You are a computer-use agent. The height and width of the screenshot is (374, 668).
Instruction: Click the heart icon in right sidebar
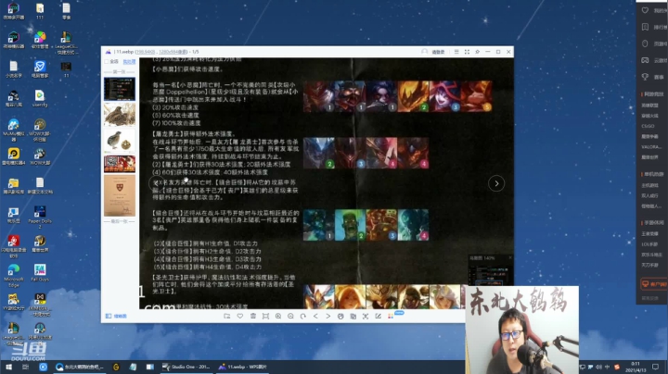coord(645,10)
